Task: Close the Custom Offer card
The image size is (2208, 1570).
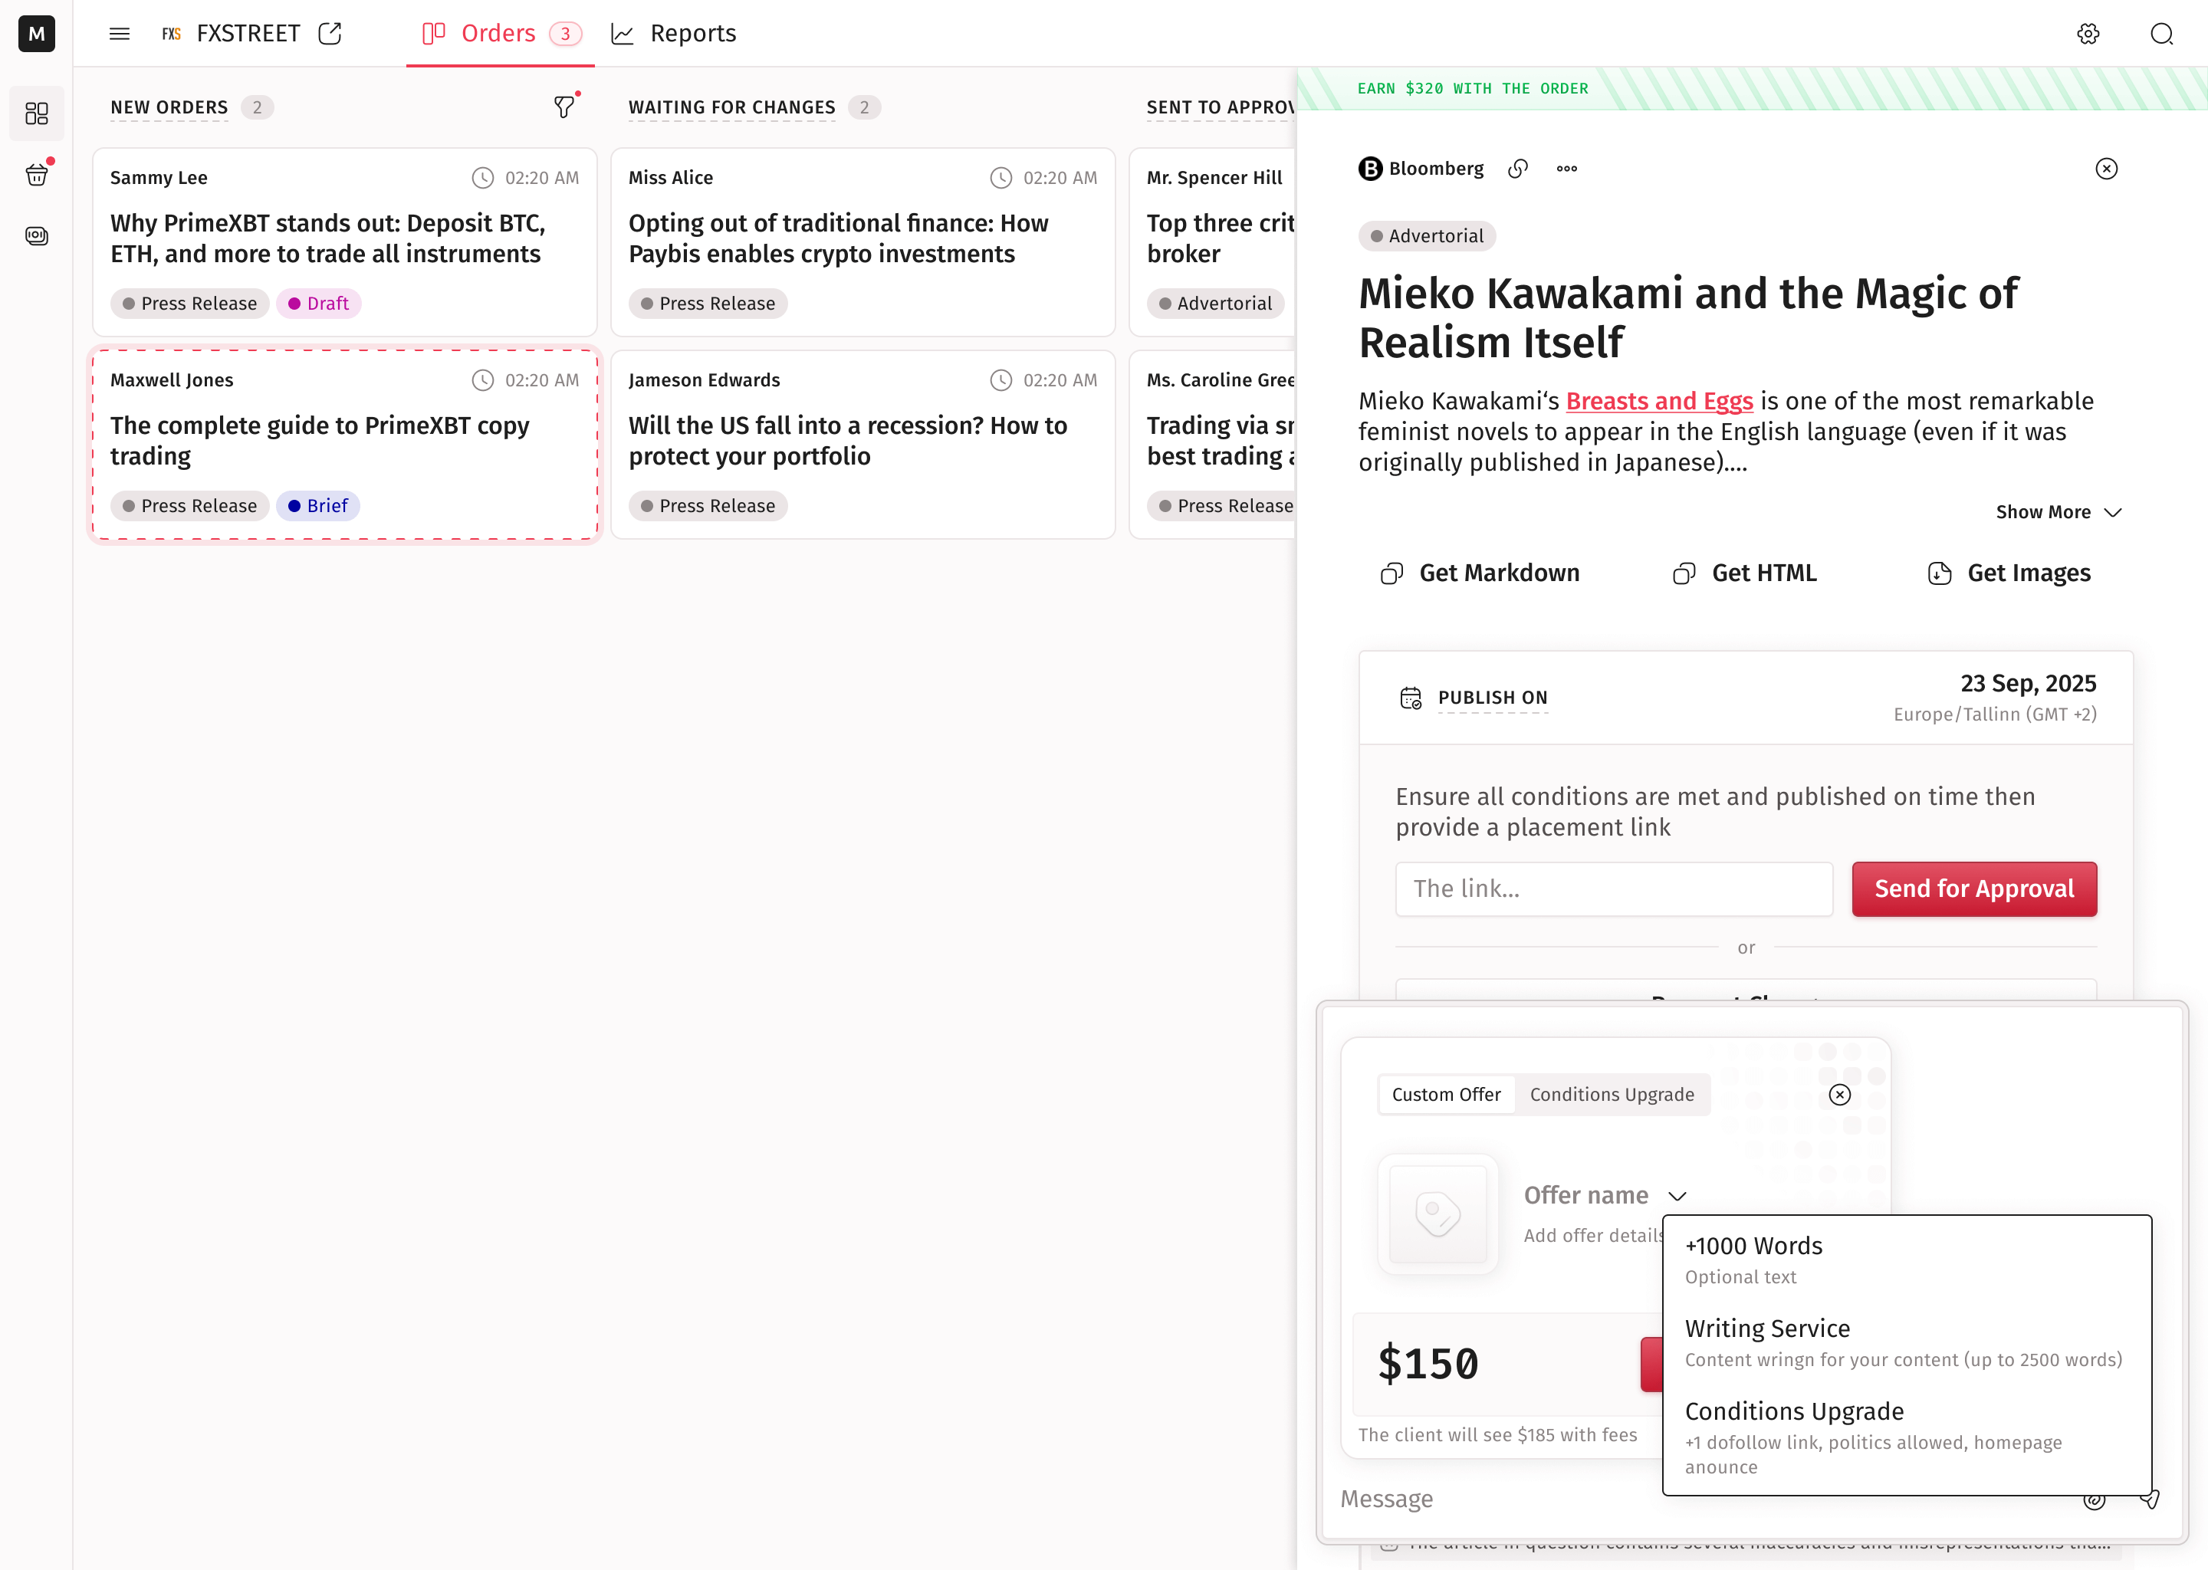Action: click(1840, 1095)
